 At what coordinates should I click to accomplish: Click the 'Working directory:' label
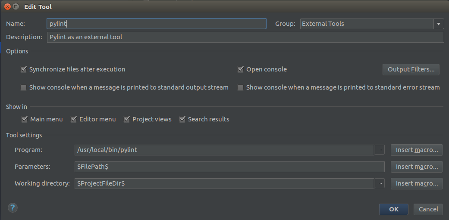(x=42, y=184)
